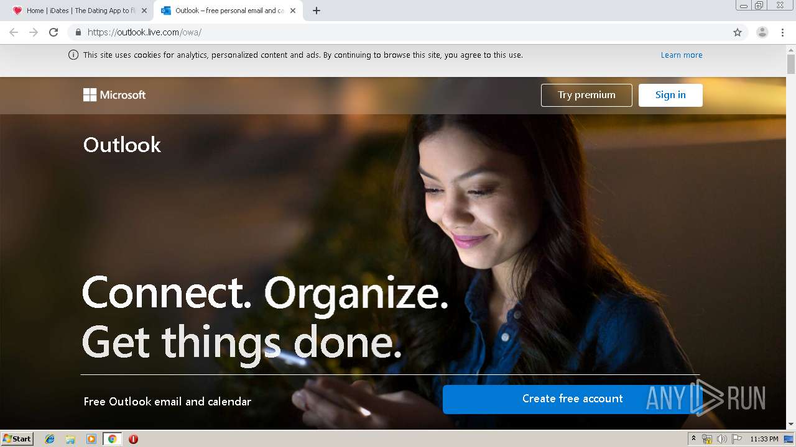Reload the Outlook page

[x=53, y=32]
